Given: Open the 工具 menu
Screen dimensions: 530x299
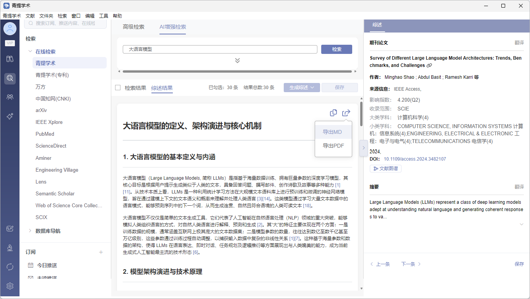Looking at the screenshot, I should tap(104, 16).
